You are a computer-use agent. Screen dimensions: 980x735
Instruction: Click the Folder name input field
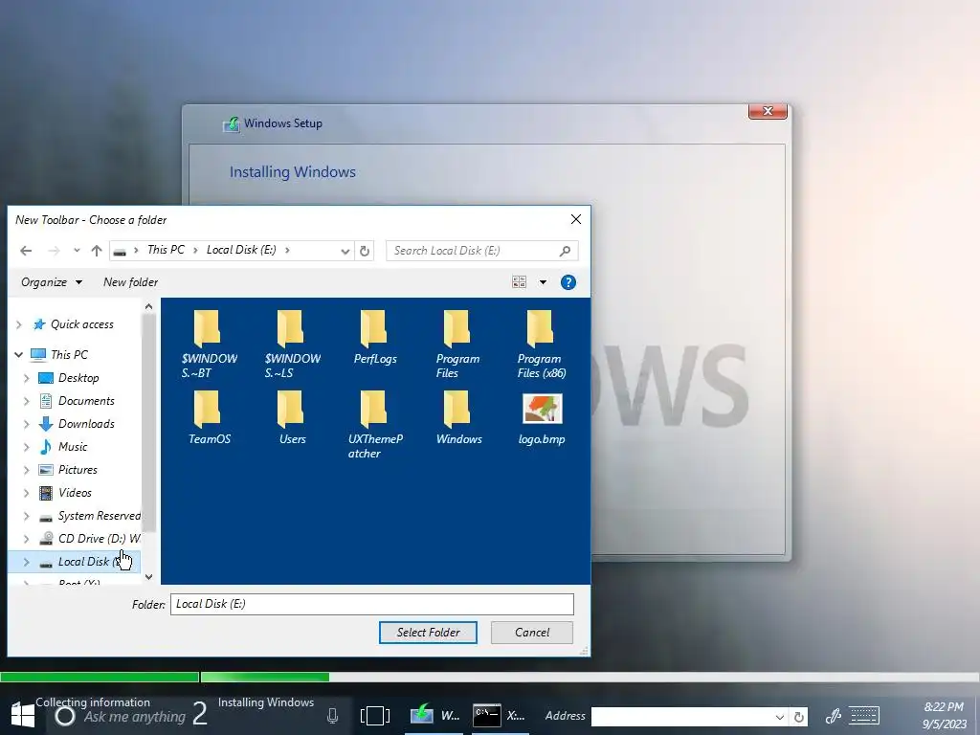tap(372, 605)
